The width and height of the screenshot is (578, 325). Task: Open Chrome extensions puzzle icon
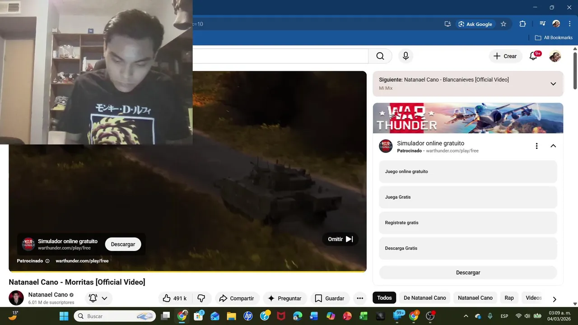[x=522, y=24]
